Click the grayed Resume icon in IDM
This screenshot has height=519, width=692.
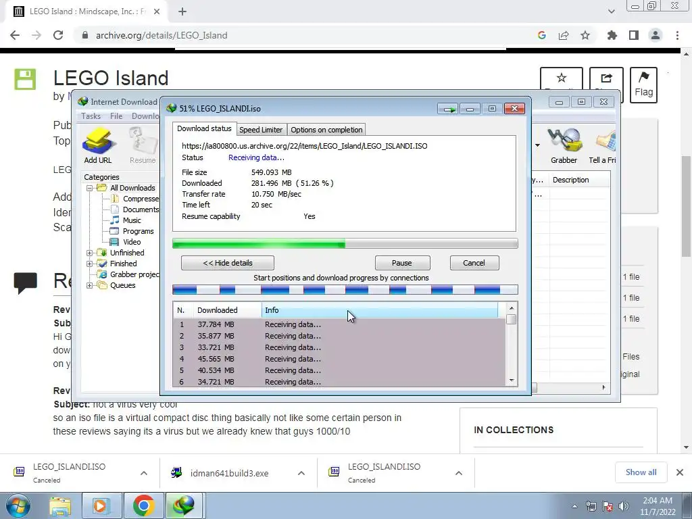point(143,146)
